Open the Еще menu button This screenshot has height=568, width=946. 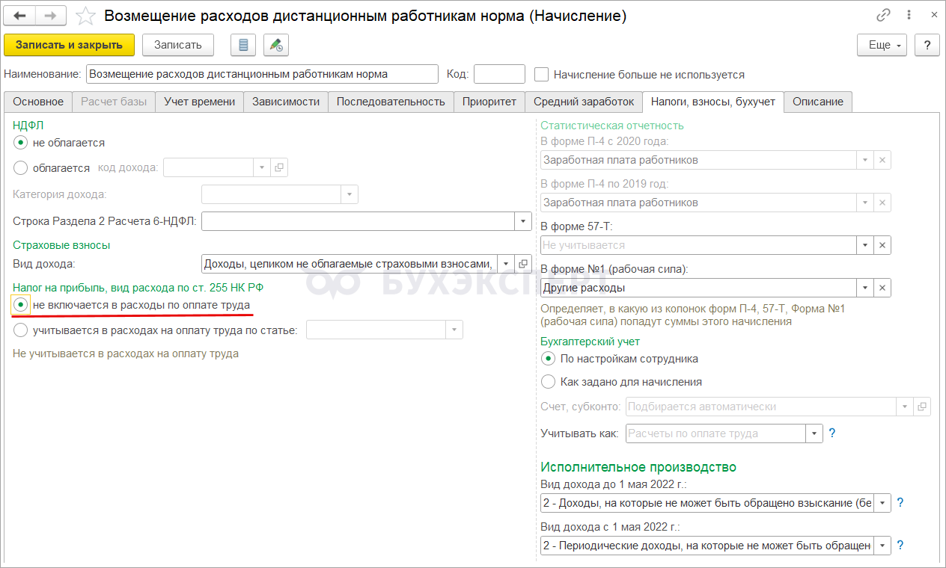(882, 45)
